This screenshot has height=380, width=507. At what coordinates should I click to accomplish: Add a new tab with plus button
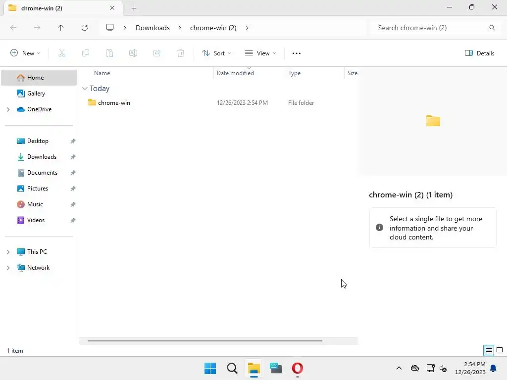134,8
